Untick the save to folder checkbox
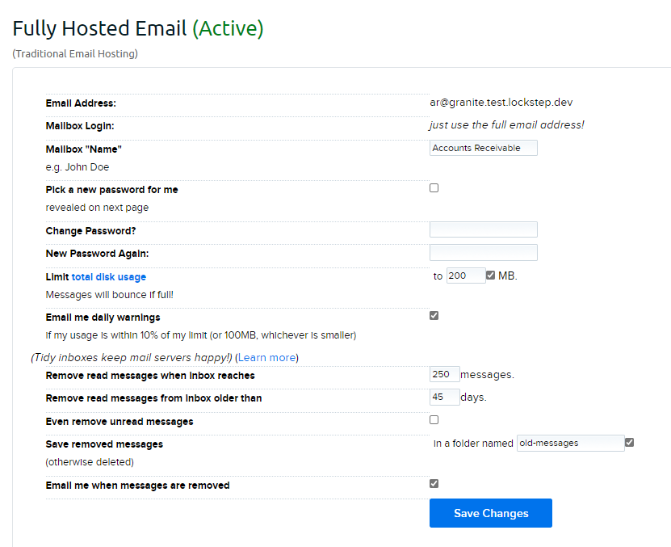671x547 pixels. (x=630, y=443)
